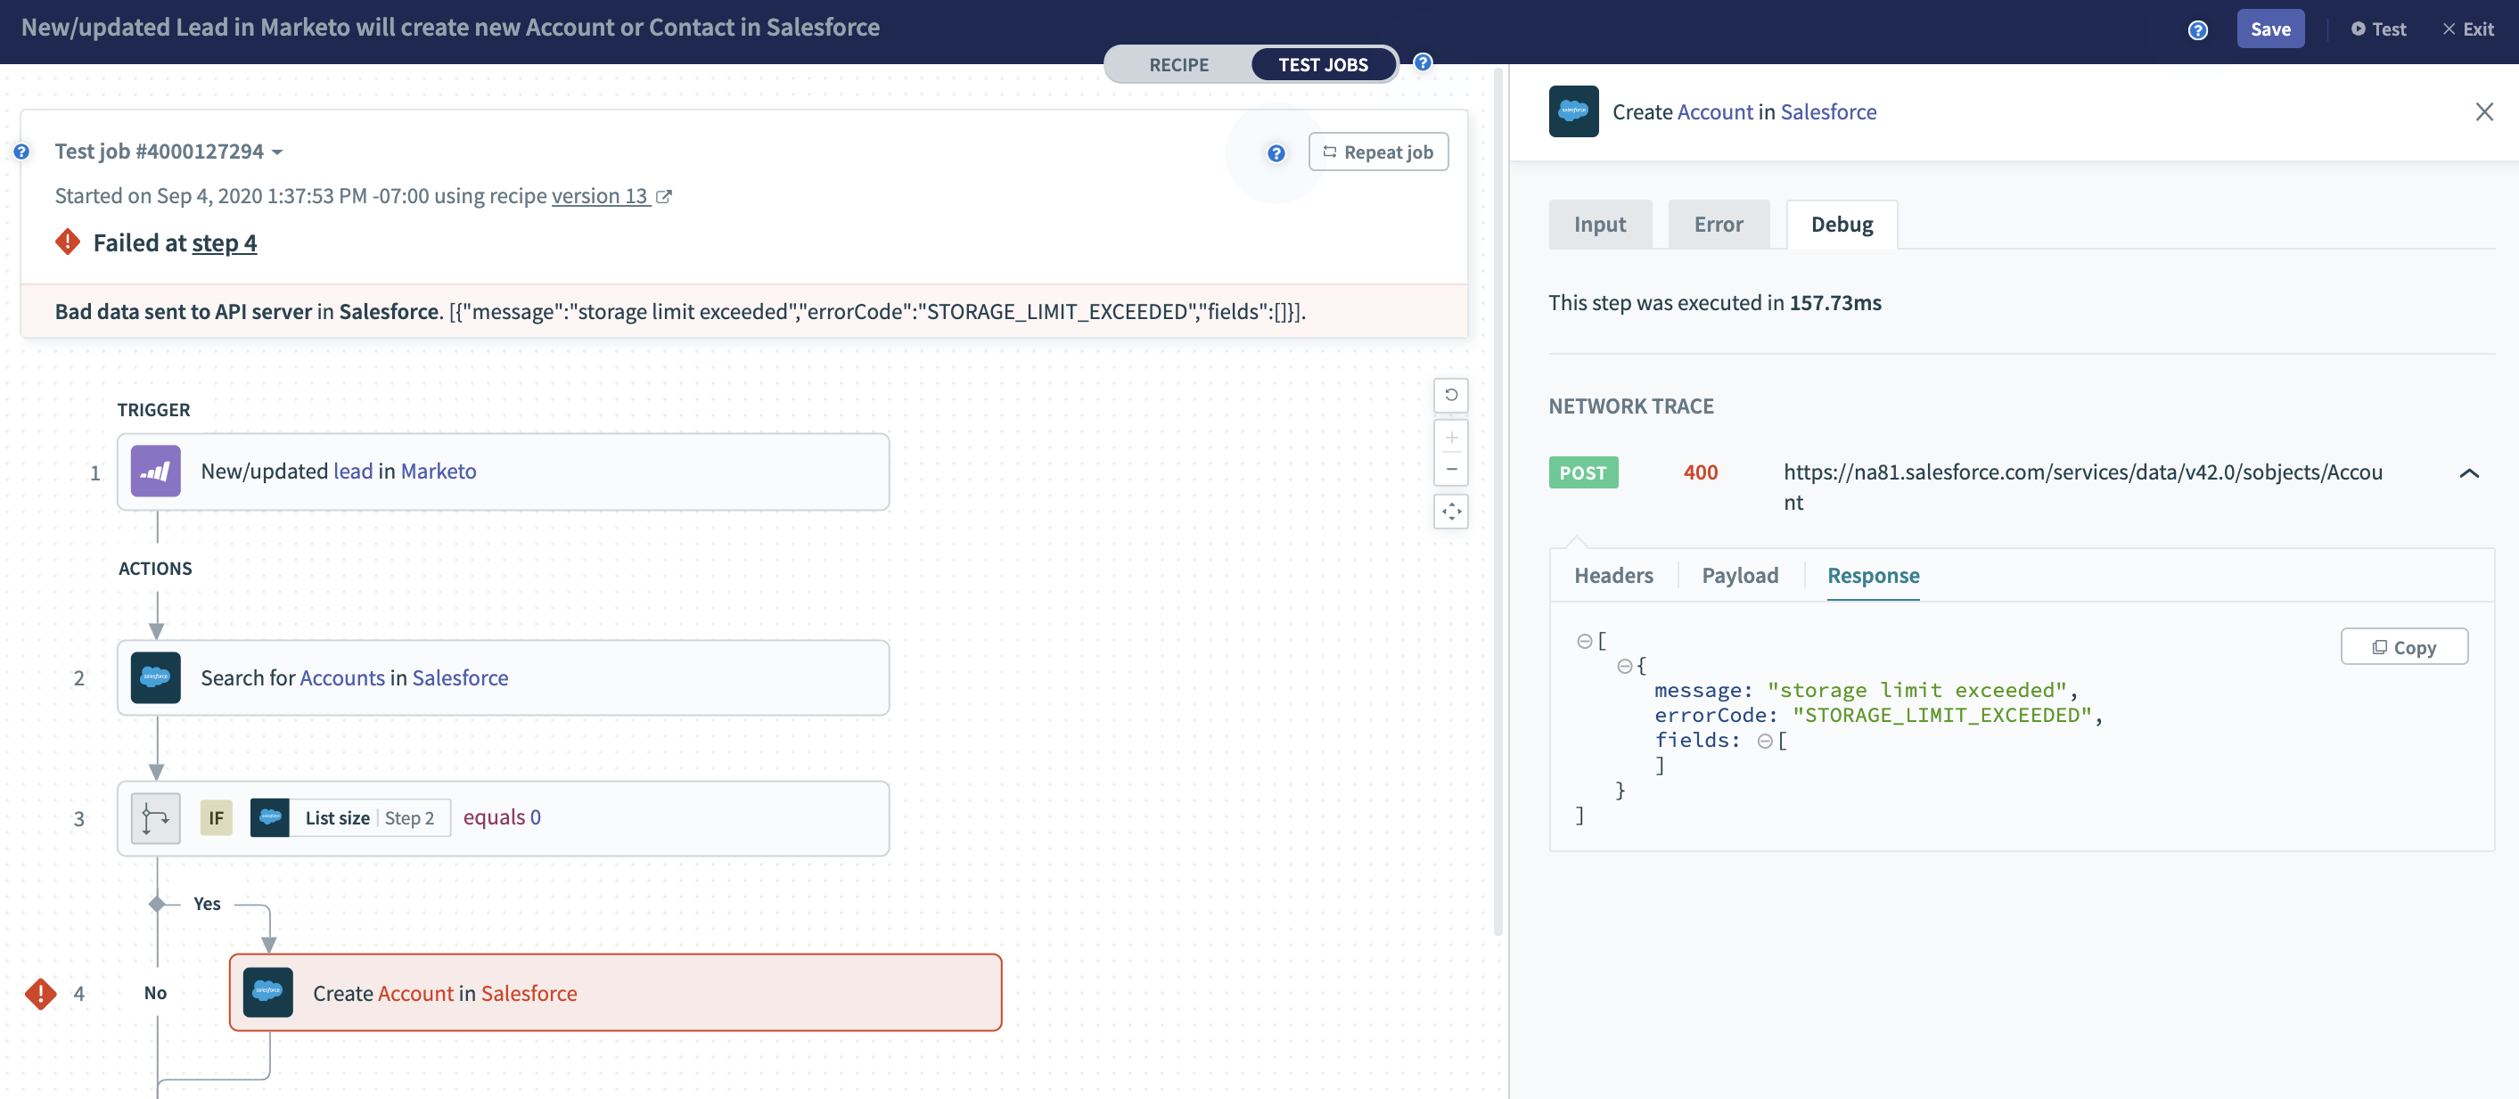2519x1099 pixels.
Task: Open help icon next to Repeat job
Action: click(x=1276, y=152)
